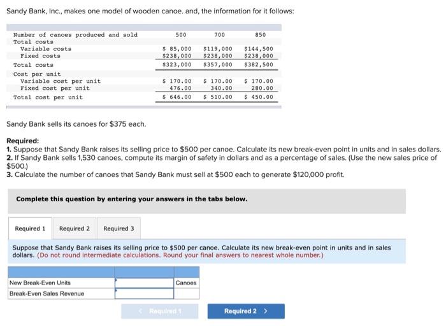446x326 pixels.
Task: Click the 'Break-Even Sales Revenue' row label
Action: tap(47, 294)
